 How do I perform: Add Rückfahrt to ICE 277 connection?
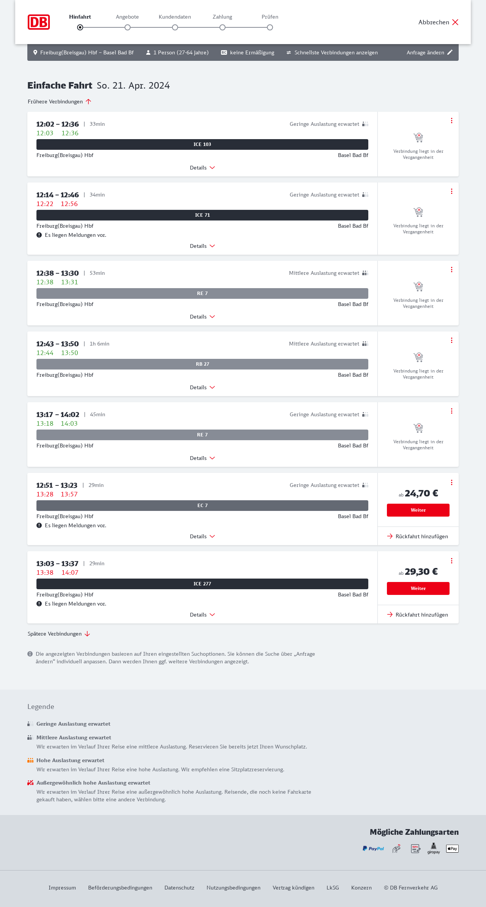(418, 615)
